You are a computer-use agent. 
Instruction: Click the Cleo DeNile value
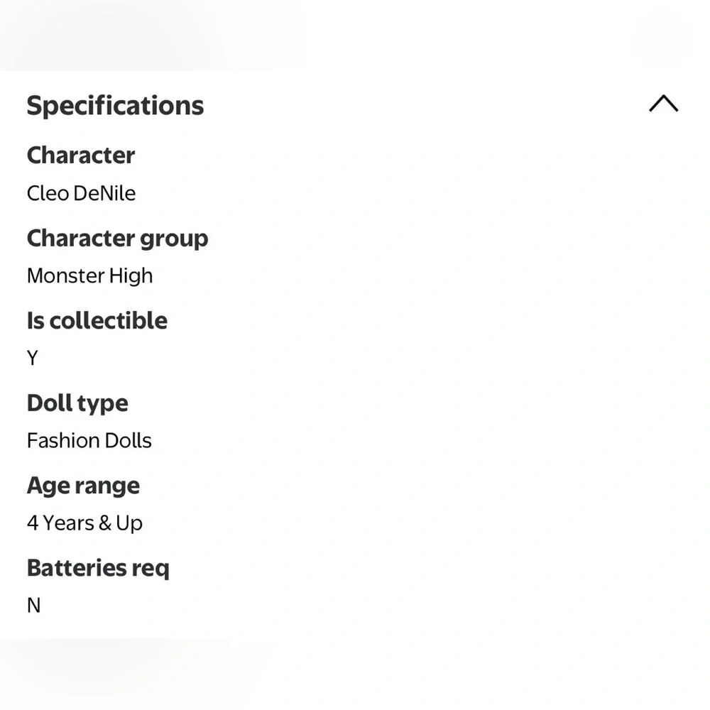coord(81,193)
